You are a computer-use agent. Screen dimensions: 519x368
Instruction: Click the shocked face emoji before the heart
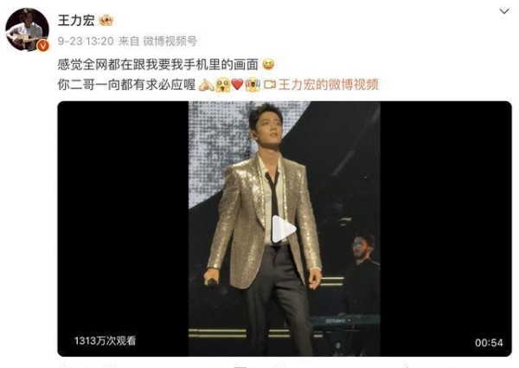pyautogui.click(x=222, y=86)
